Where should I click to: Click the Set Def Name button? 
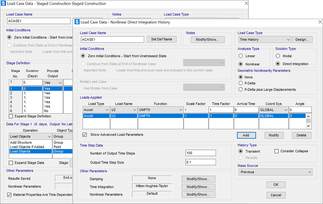coord(161,39)
